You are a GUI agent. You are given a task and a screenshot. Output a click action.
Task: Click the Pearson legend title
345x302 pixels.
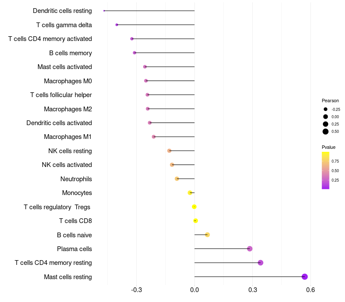coord(330,101)
